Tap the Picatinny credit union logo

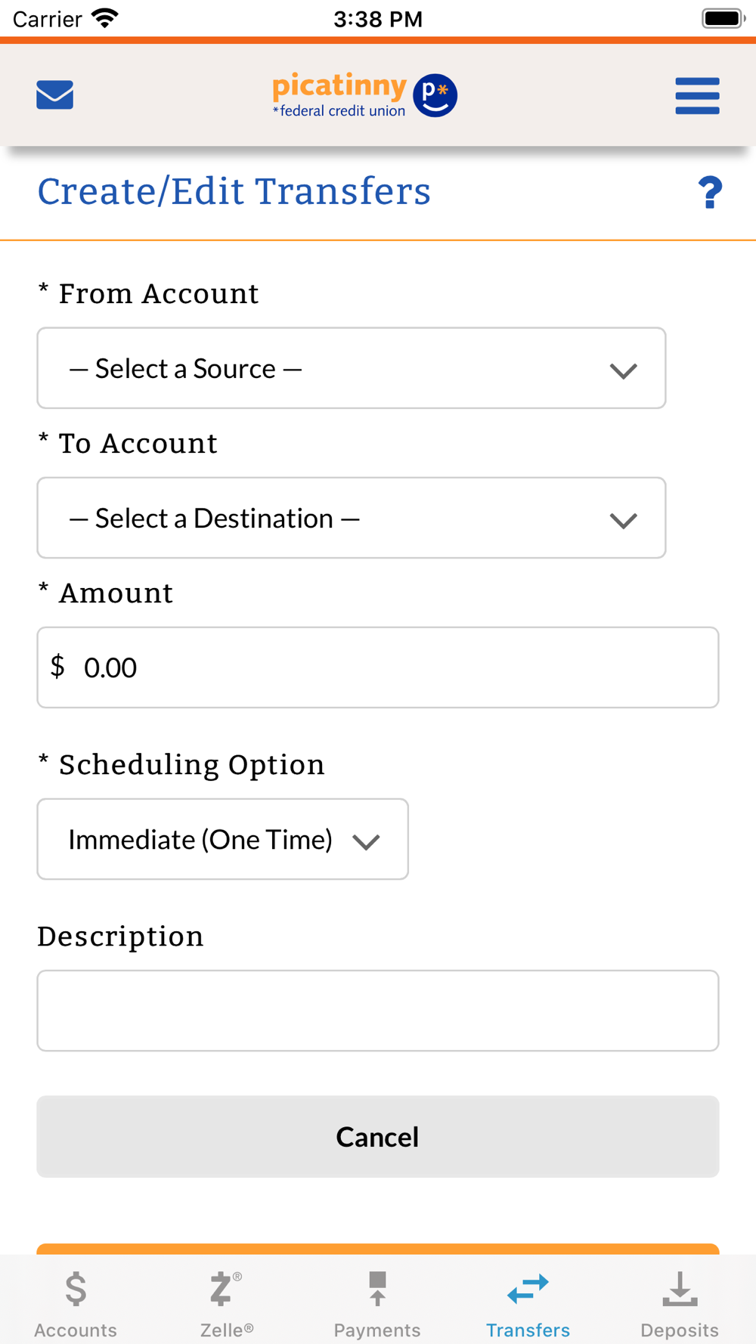[x=364, y=95]
